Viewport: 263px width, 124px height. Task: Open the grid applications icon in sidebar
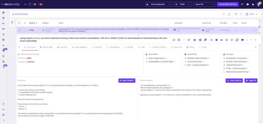click(x=3, y=34)
